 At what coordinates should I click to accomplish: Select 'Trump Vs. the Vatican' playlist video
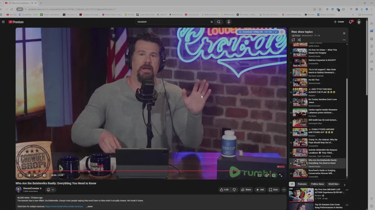coord(318,143)
